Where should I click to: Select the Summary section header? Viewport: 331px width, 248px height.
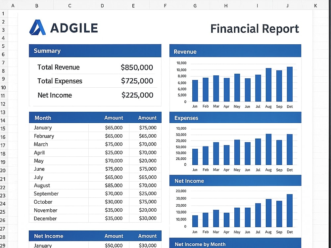pos(95,51)
